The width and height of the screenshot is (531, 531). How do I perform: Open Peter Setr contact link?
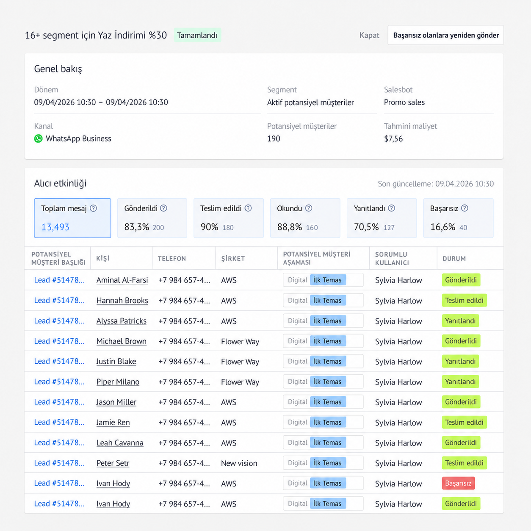(x=113, y=463)
